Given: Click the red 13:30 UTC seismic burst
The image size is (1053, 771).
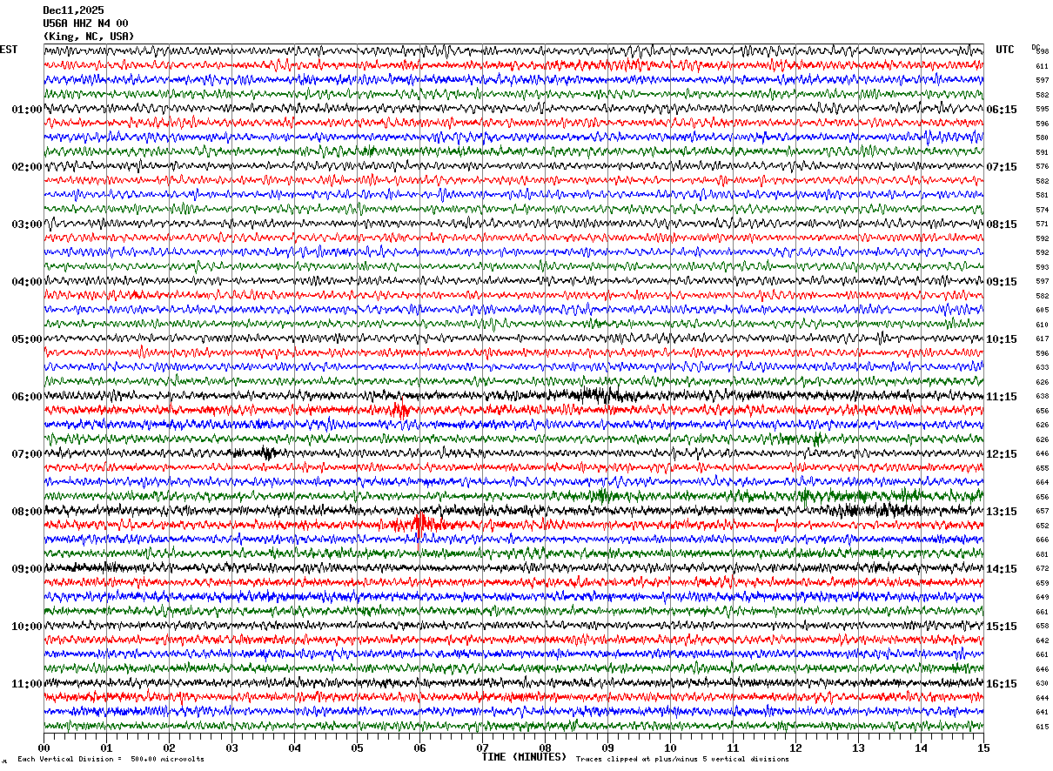Looking at the screenshot, I should coord(422,525).
